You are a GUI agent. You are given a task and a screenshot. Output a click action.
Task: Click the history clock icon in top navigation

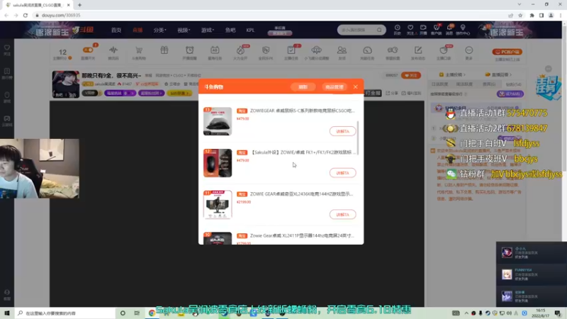tap(397, 28)
